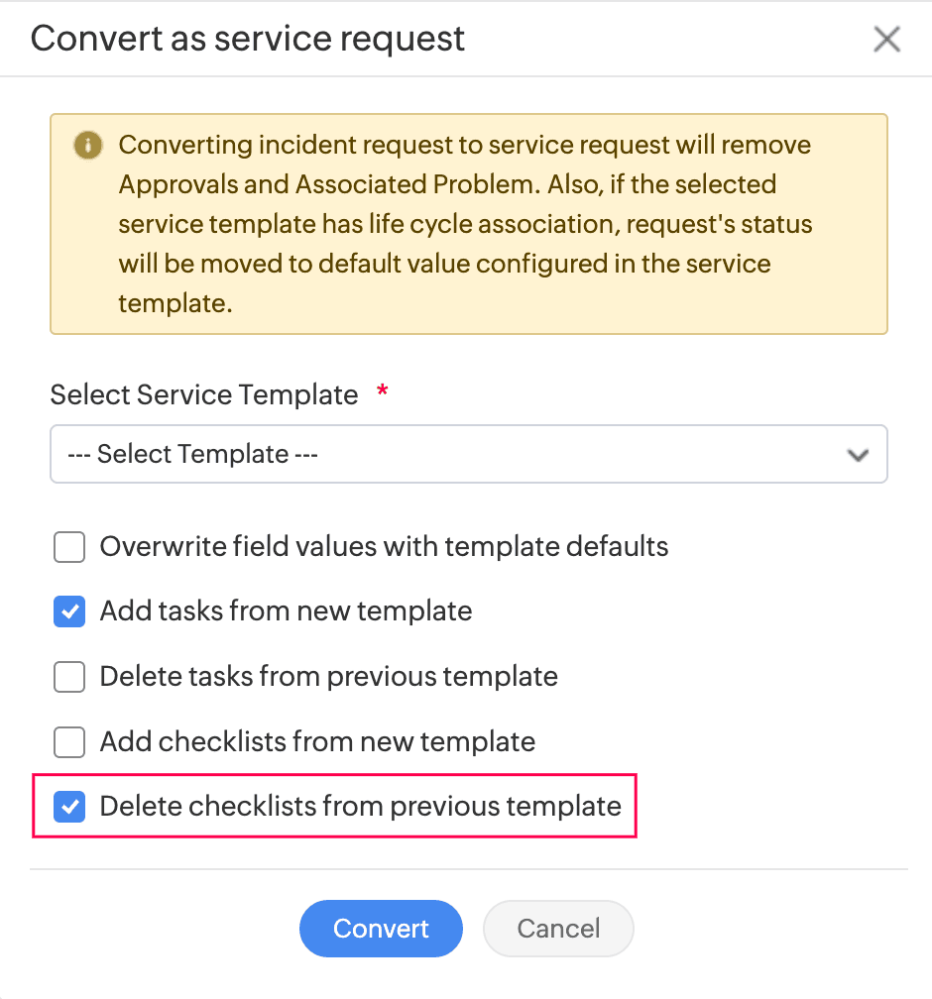This screenshot has width=932, height=999.
Task: Open the Select Service Template dropdown
Action: point(468,454)
